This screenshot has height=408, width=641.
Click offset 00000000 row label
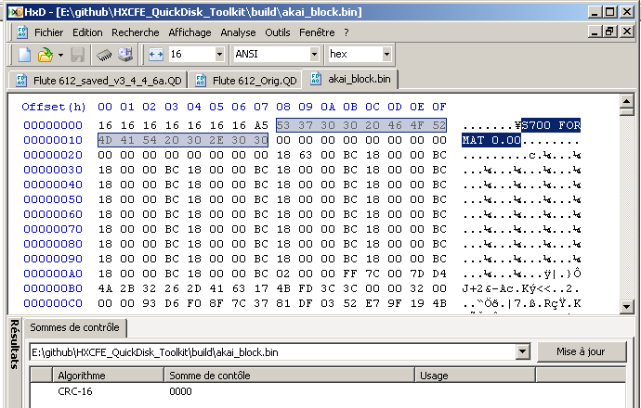pos(53,125)
